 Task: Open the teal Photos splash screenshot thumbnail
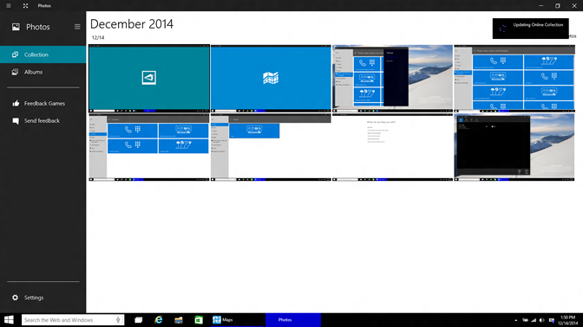[x=149, y=79]
